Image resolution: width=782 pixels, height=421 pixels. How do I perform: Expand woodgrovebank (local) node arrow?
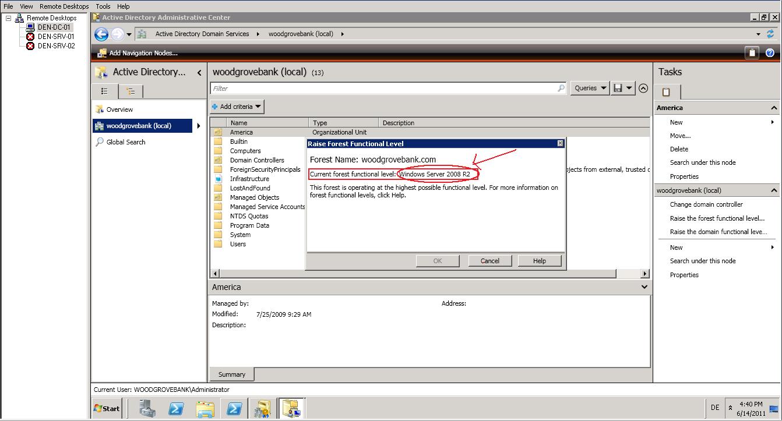199,126
